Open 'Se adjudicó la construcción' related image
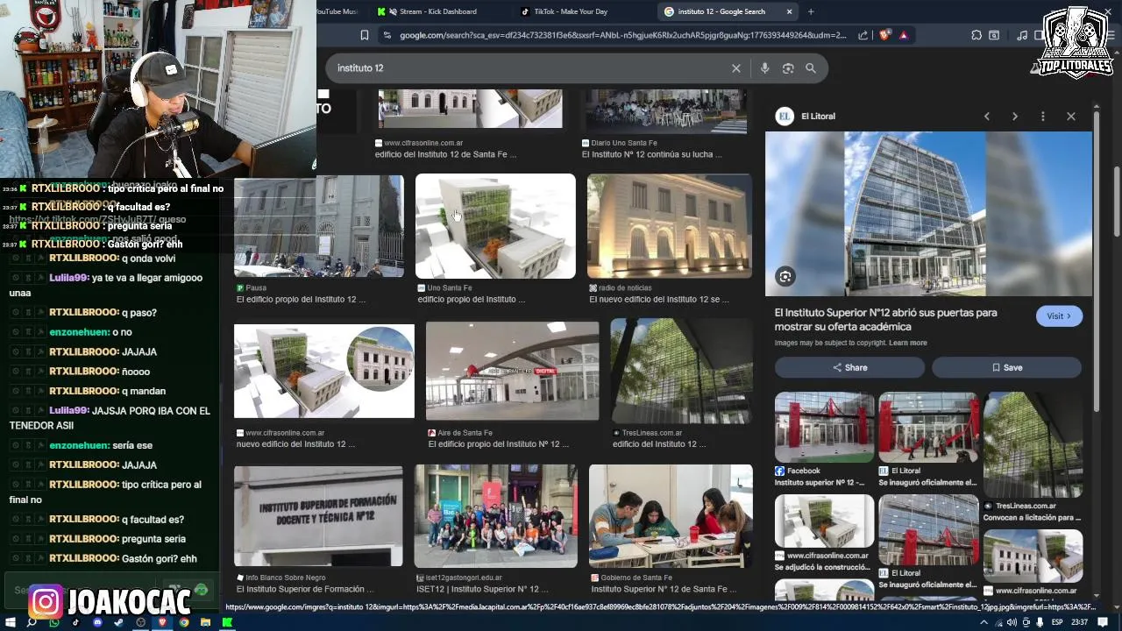1122x631 pixels. click(824, 521)
